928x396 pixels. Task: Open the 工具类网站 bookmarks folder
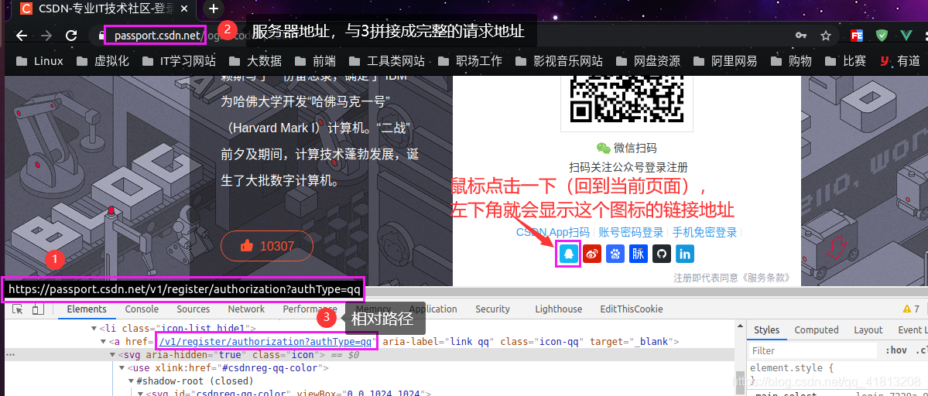pos(388,61)
